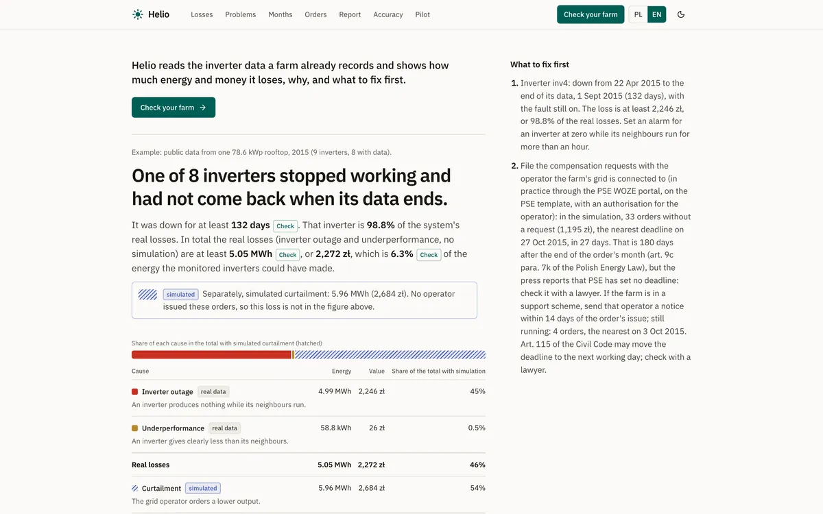Open the Report page
Image resolution: width=823 pixels, height=514 pixels.
click(x=350, y=14)
